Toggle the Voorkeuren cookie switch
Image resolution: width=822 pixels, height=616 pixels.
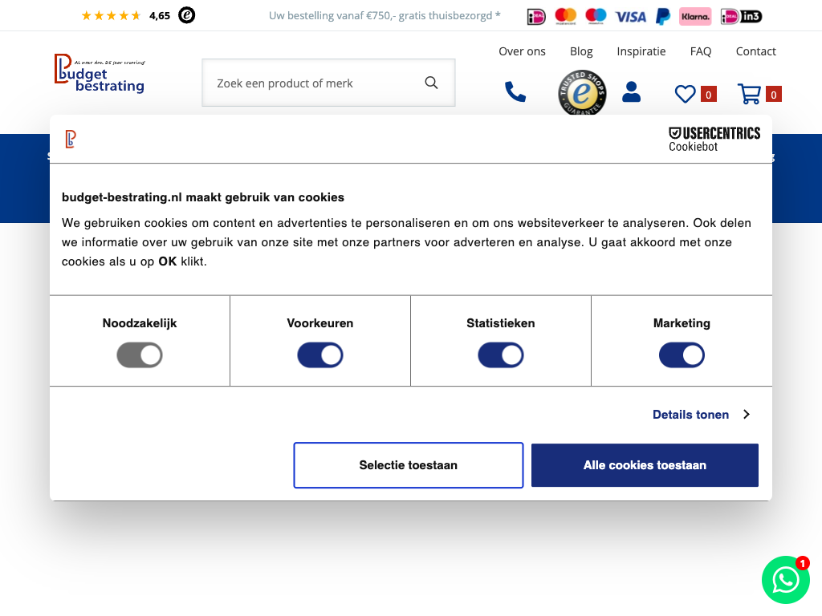coord(320,355)
